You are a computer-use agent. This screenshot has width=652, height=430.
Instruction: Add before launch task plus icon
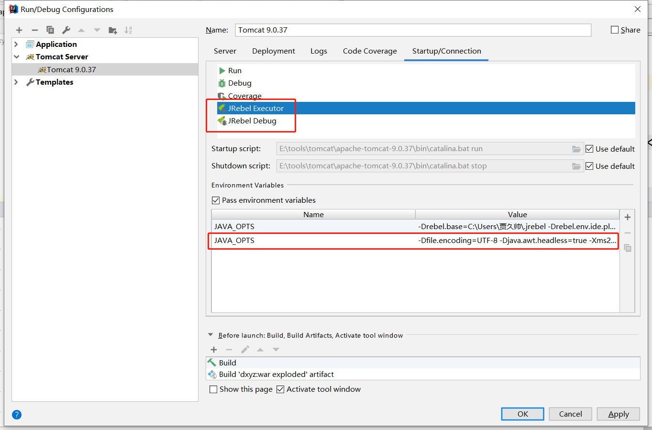(214, 350)
